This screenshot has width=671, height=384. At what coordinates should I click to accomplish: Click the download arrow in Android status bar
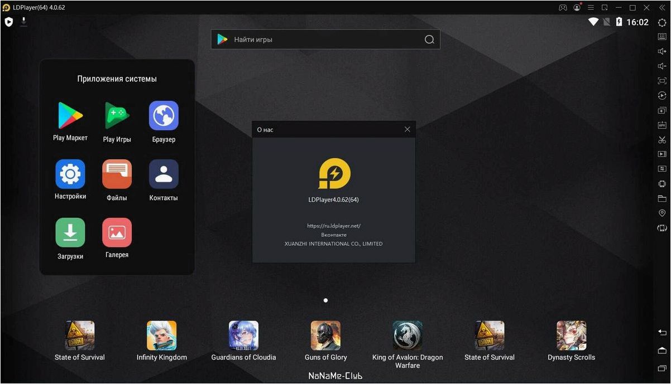tap(23, 22)
